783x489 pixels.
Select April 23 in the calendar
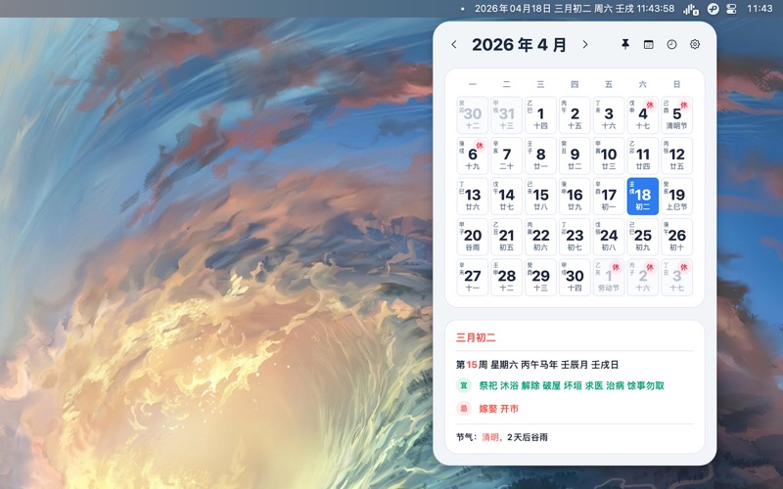[575, 237]
